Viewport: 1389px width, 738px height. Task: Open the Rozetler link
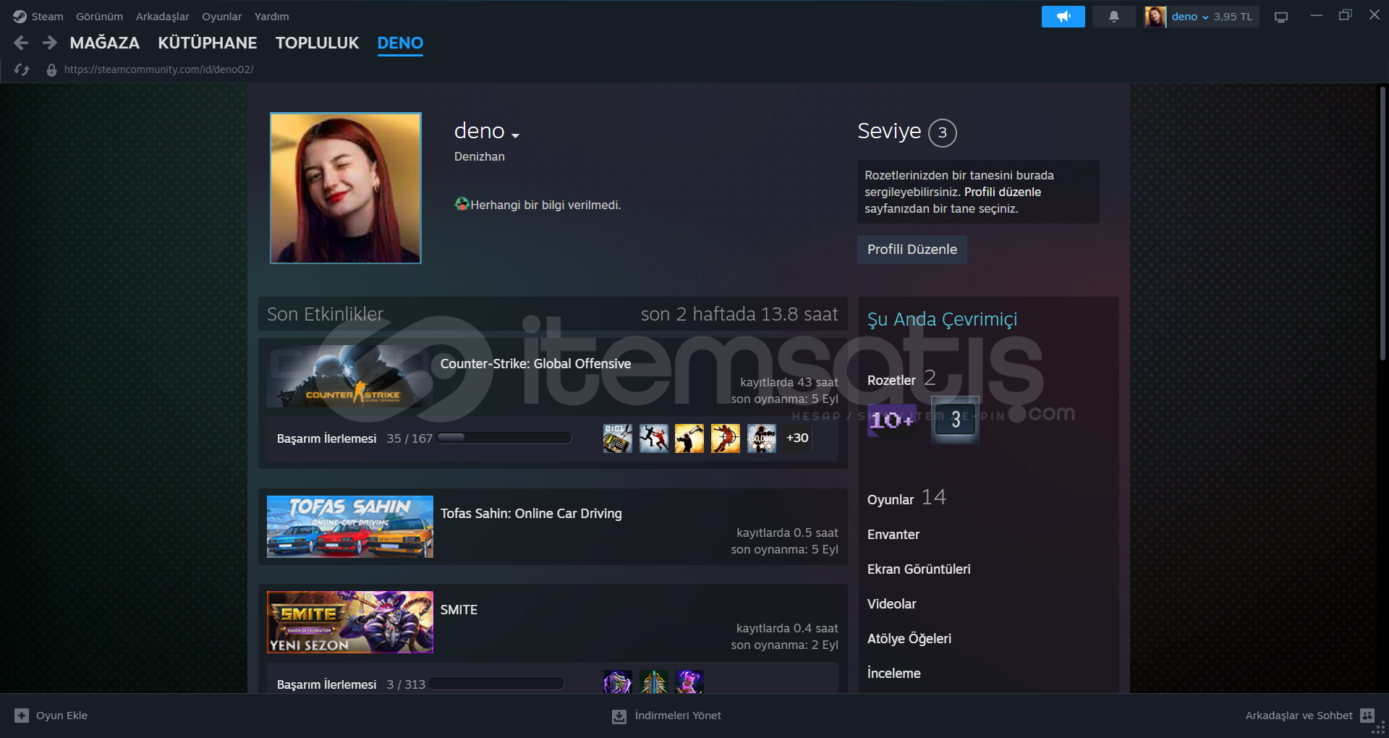[x=891, y=381]
